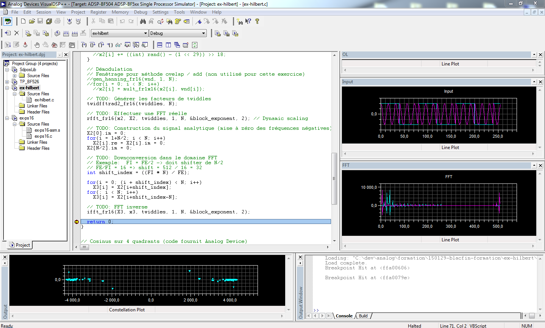Switch to the Console output tab

(x=344, y=316)
